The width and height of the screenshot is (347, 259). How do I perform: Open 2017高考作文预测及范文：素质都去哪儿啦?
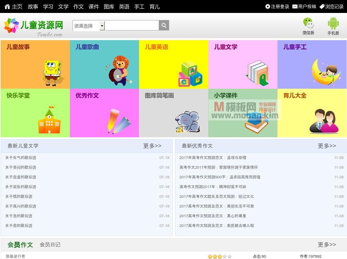click(217, 226)
